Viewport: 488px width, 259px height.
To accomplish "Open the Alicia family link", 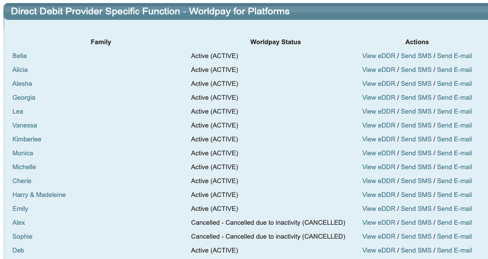I will click(x=20, y=70).
